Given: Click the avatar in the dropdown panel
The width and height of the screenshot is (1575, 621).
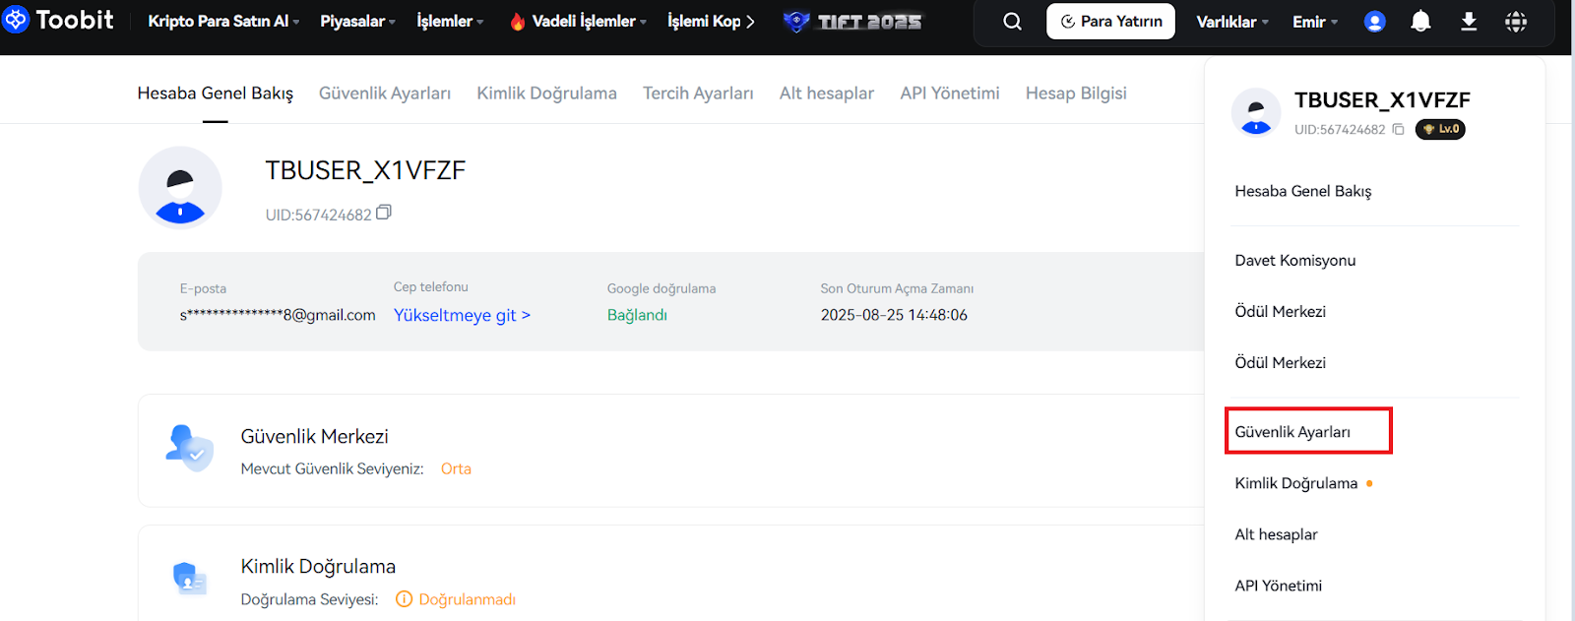Looking at the screenshot, I should coord(1256,111).
